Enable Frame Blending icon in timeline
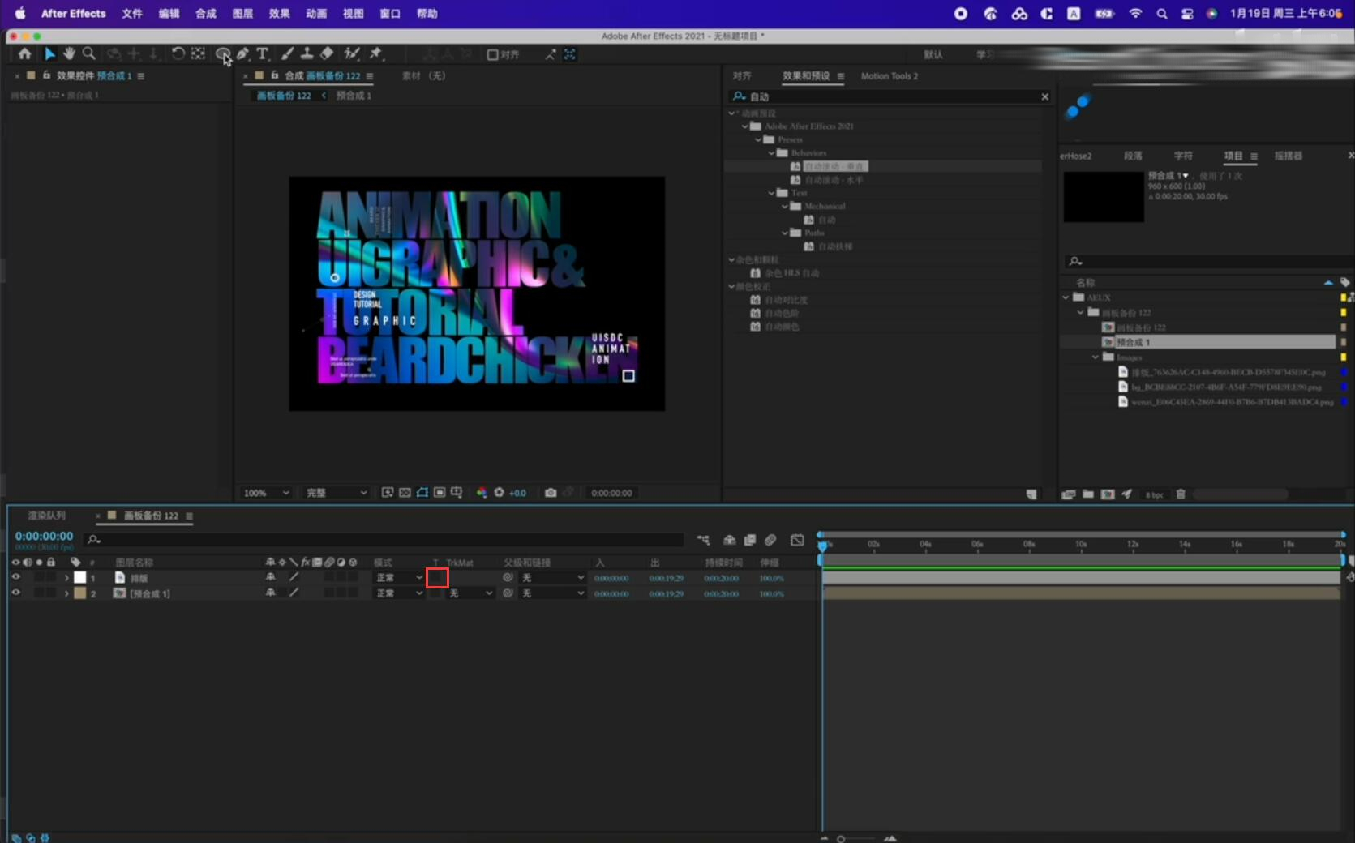 (750, 540)
